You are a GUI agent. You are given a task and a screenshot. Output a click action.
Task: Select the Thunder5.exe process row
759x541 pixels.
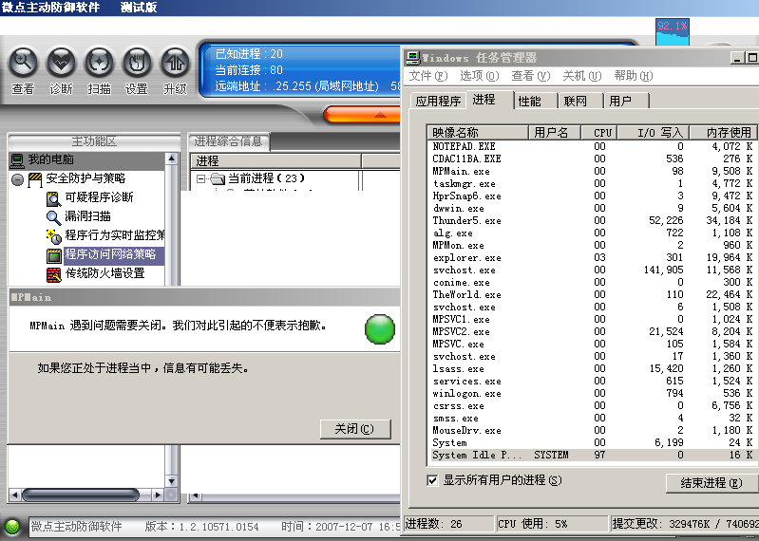[x=593, y=220]
